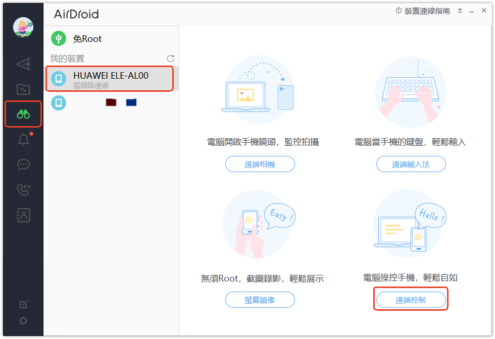This screenshot has width=495, height=339.
Task: Click the 遠端相機 button
Action: pyautogui.click(x=260, y=164)
